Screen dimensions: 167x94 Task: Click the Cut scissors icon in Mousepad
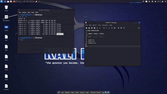pos(109,28)
